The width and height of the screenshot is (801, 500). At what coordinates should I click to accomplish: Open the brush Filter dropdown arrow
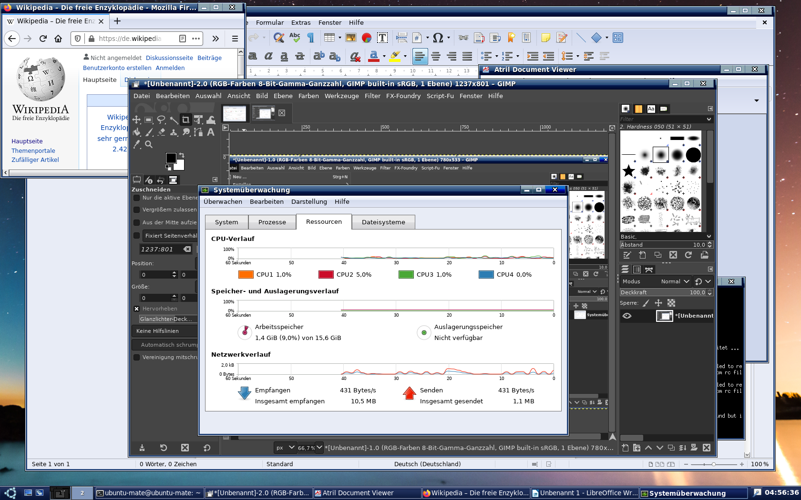coord(709,119)
